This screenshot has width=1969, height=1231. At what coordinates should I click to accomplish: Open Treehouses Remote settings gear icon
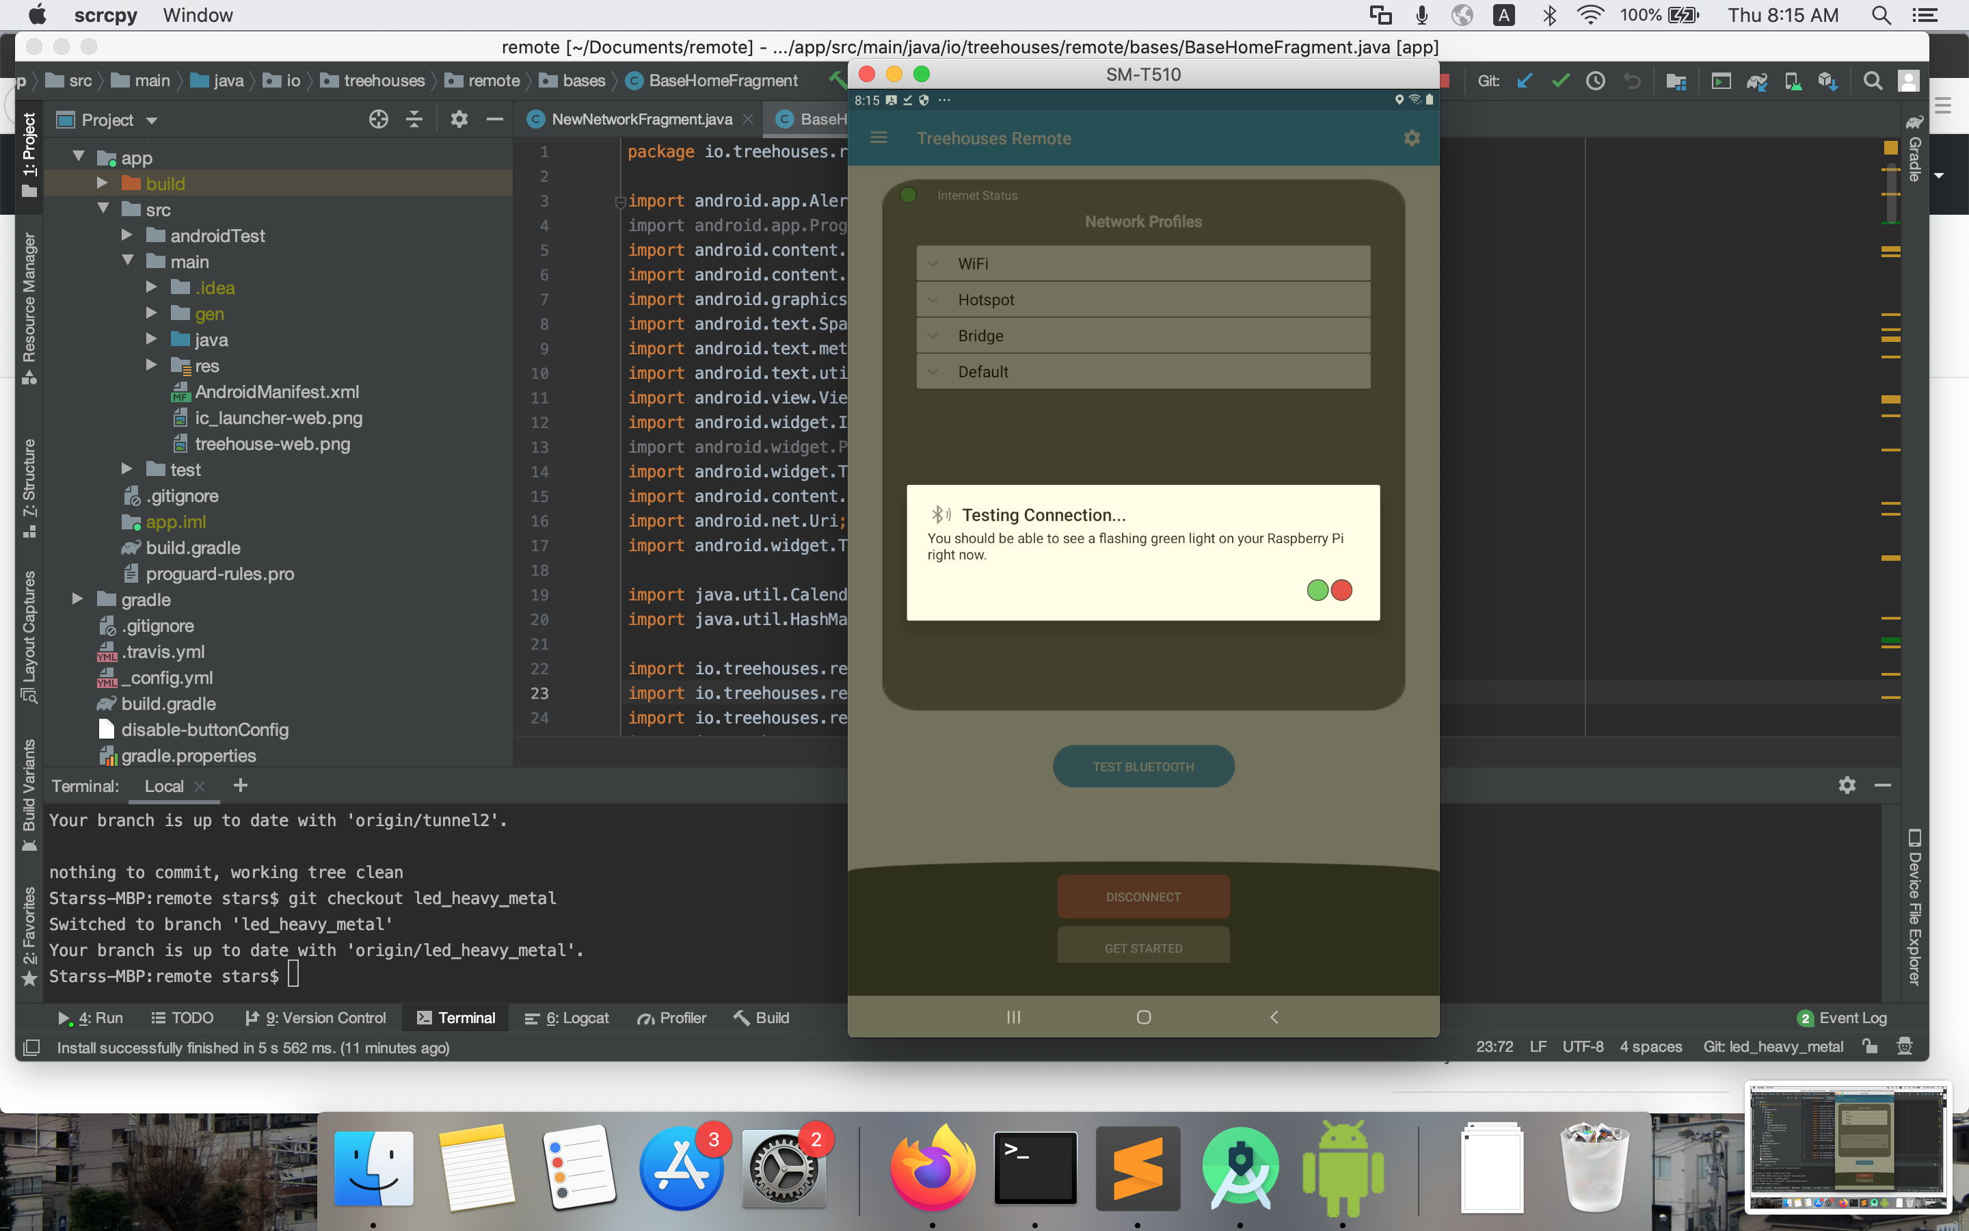pyautogui.click(x=1412, y=138)
